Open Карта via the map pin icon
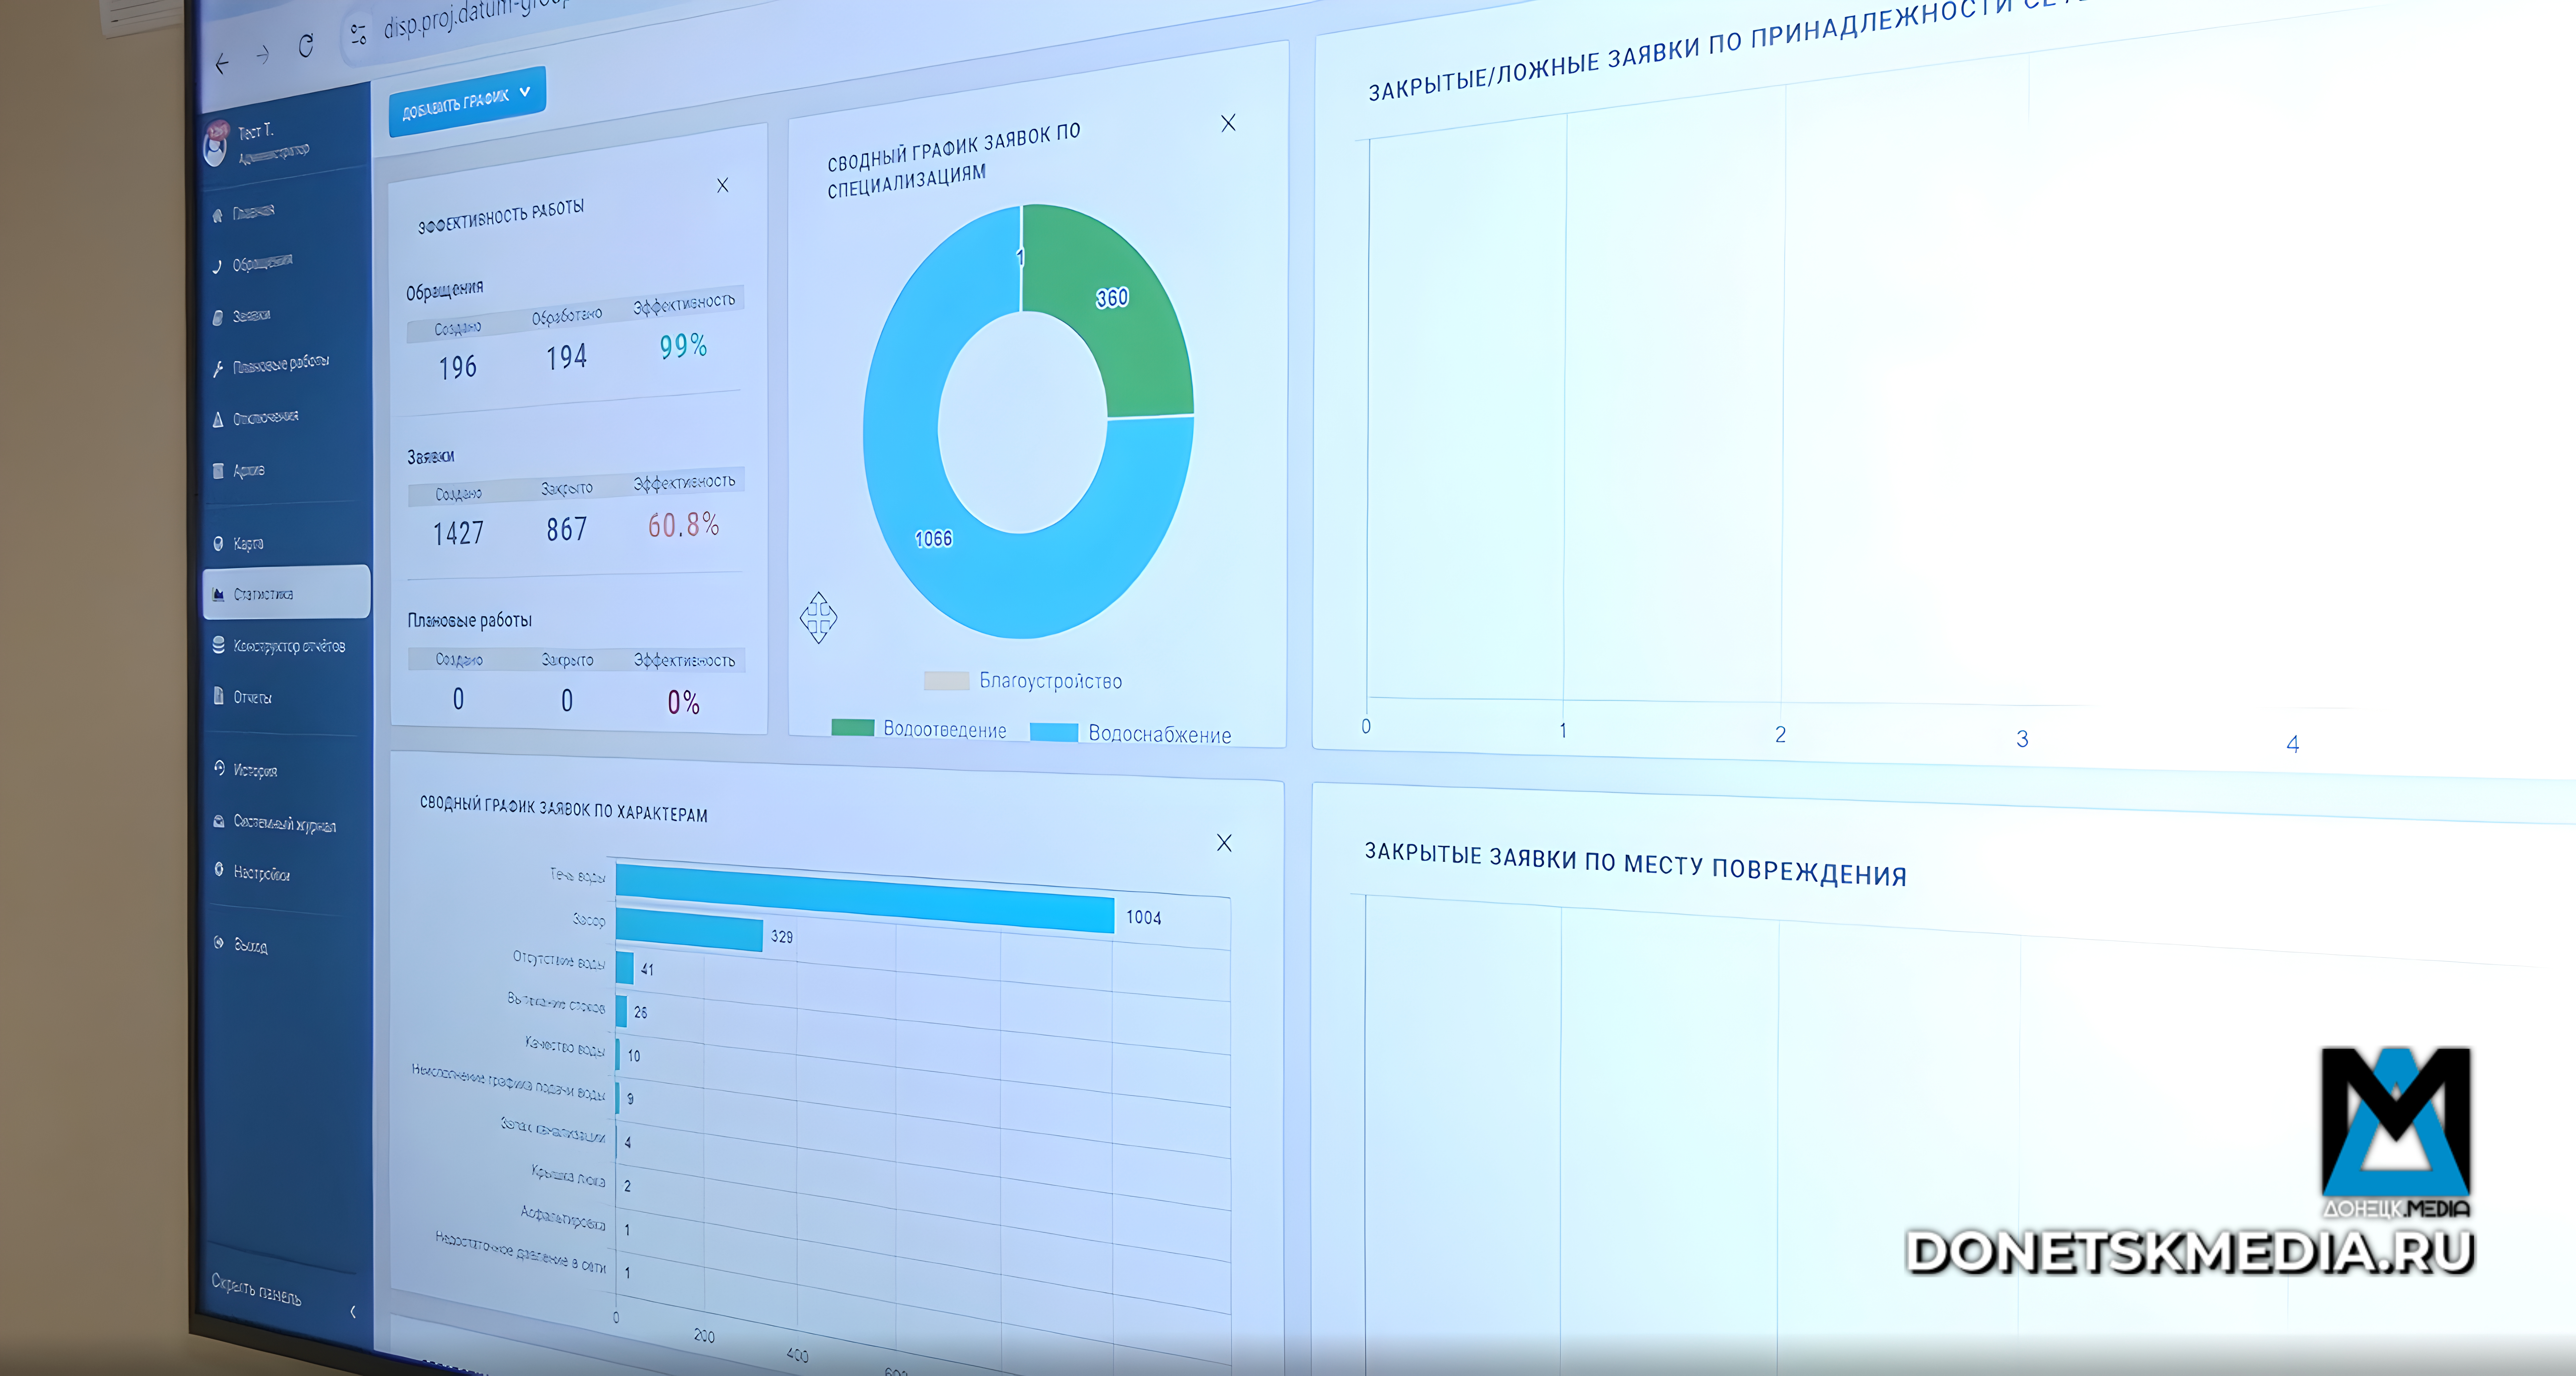The image size is (2576, 1376). [x=218, y=544]
